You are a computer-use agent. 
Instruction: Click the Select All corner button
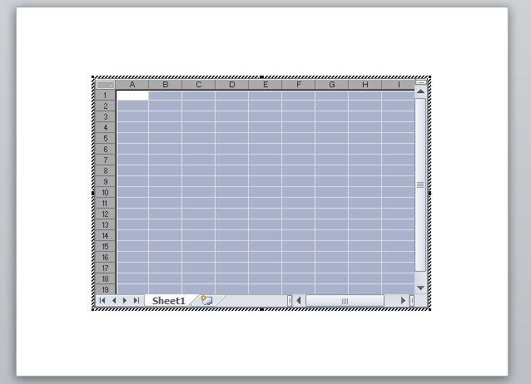coord(105,84)
